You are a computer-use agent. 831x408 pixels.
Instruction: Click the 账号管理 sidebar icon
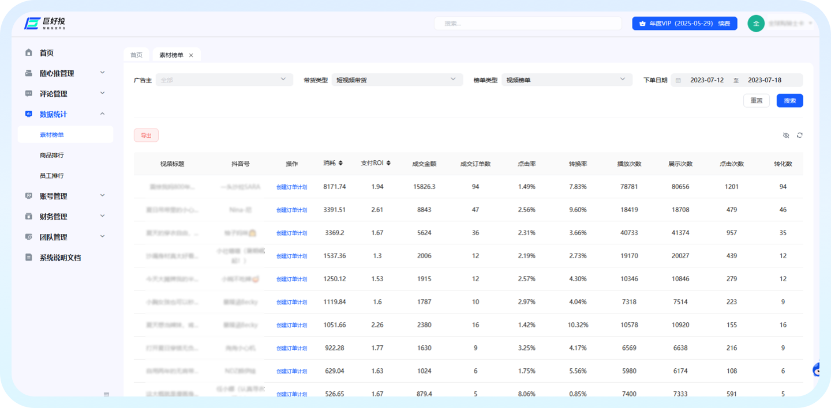[29, 197]
